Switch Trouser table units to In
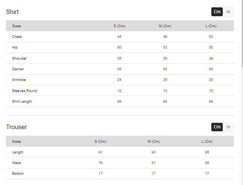This screenshot has width=243, height=185. point(228,127)
